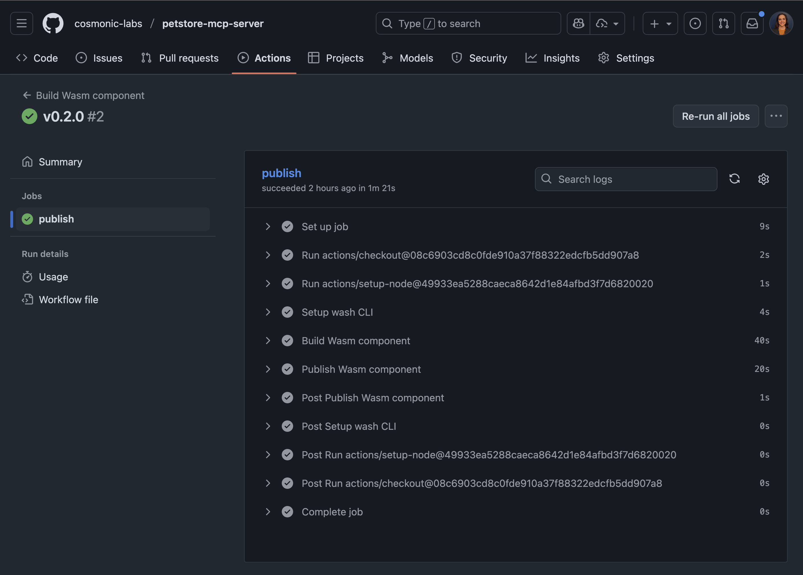Click the user profile avatar
Screen dimensions: 803x575
[x=781, y=23]
